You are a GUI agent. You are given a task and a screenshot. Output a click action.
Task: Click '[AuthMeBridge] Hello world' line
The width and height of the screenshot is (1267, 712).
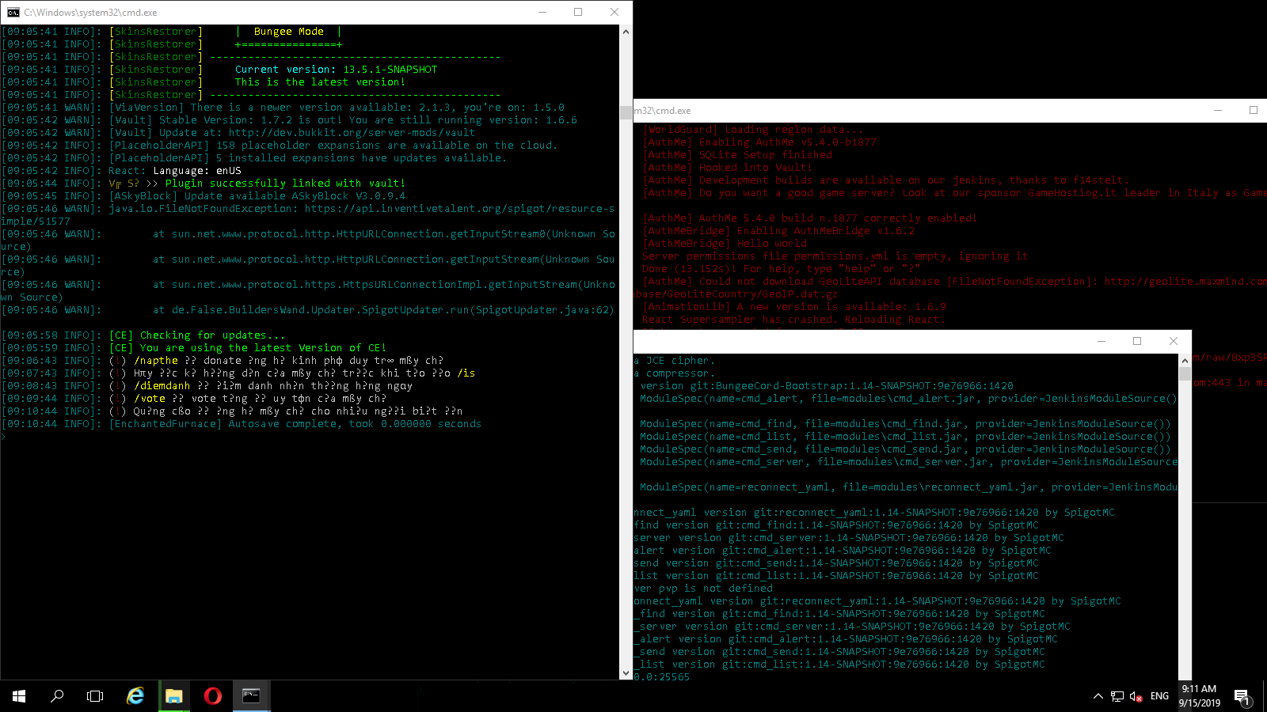[725, 244]
